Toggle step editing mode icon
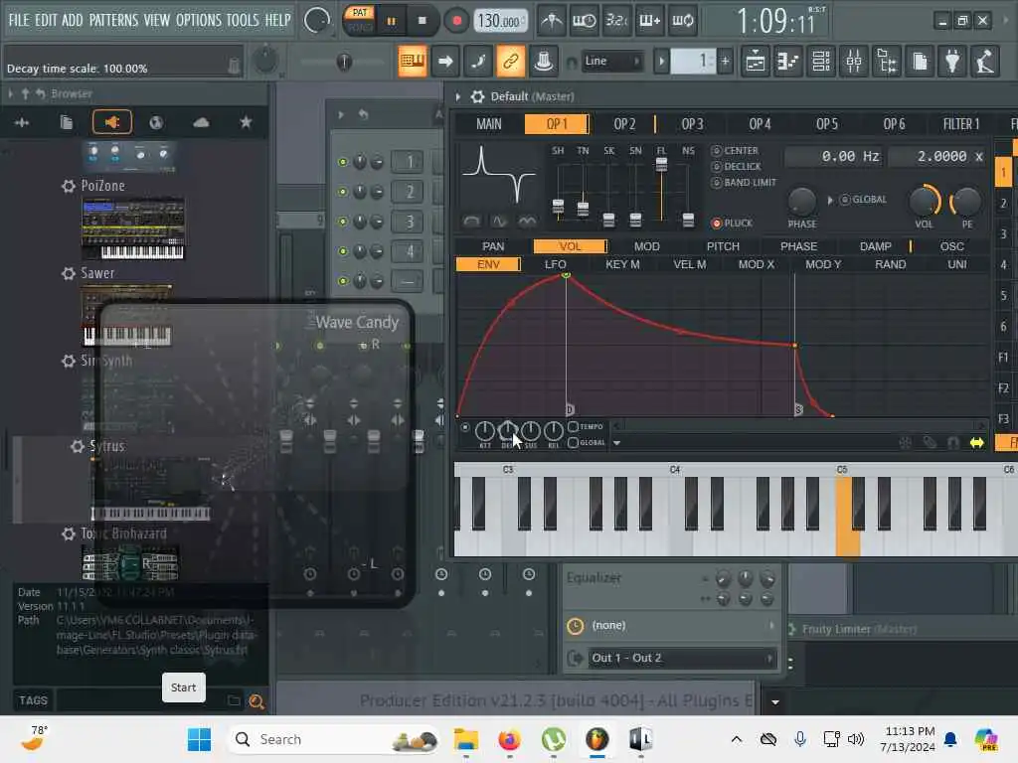 478,61
